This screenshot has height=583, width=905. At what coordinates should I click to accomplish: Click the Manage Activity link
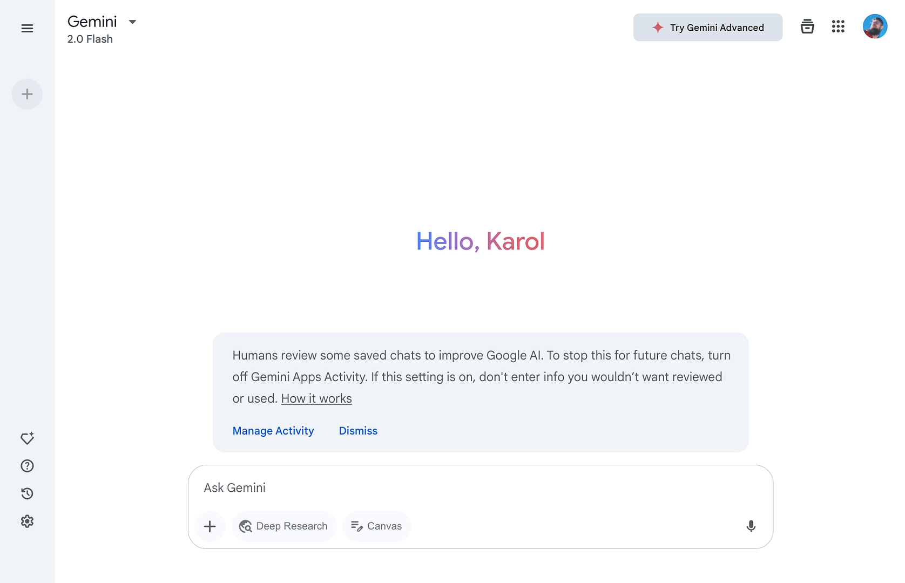(273, 431)
